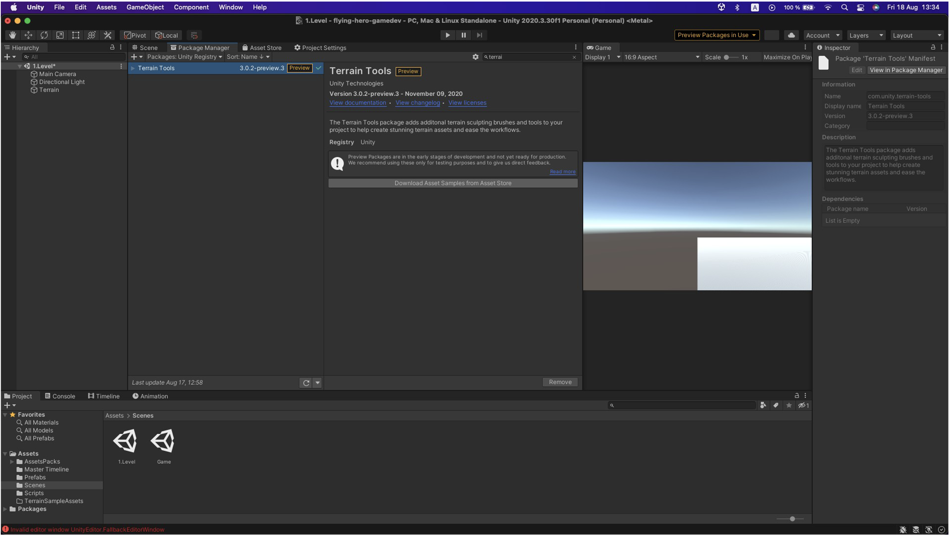Select the combined Transform tool
Viewport: 950px width, 535px height.
click(x=92, y=35)
